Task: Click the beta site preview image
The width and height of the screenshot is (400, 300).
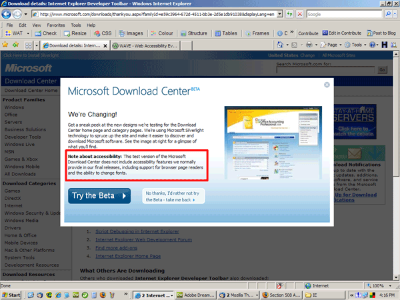Action: [x=273, y=143]
